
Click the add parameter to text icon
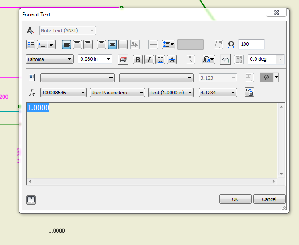tap(249, 92)
